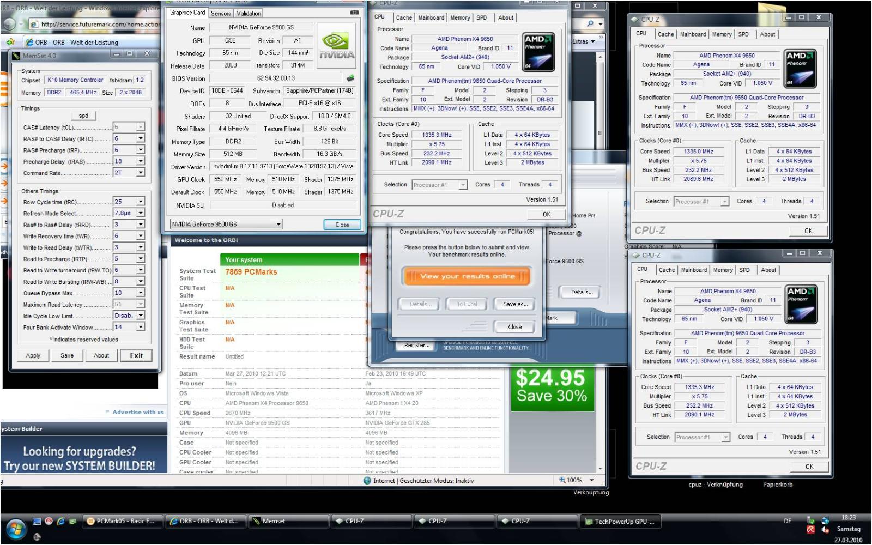The width and height of the screenshot is (872, 545).
Task: Click the AMD Phenom logo in top-middle CPU-Z window
Action: pyautogui.click(x=538, y=52)
